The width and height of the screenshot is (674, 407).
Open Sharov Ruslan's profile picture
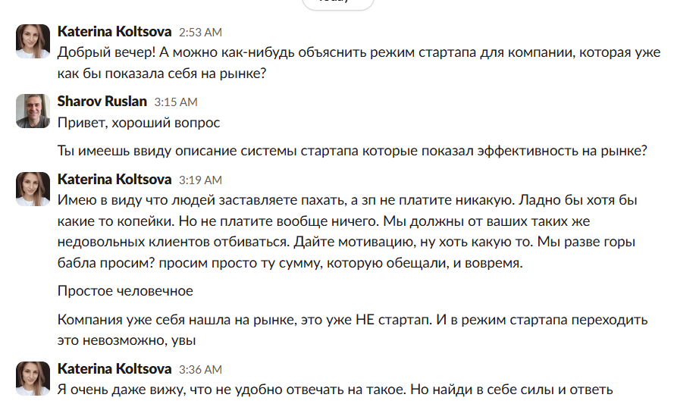pos(33,111)
